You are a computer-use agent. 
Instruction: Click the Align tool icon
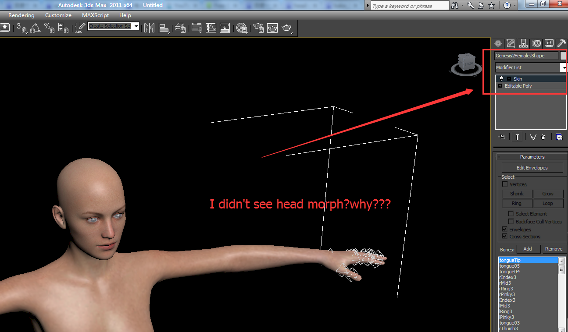tap(164, 28)
